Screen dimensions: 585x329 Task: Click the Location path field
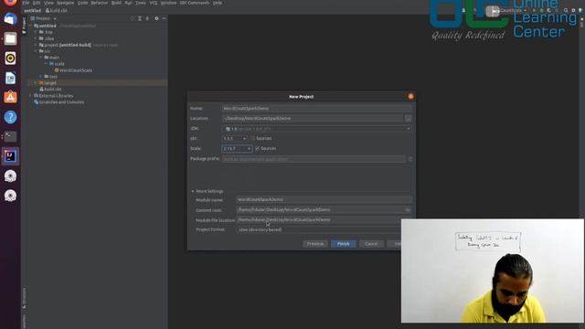[313, 118]
